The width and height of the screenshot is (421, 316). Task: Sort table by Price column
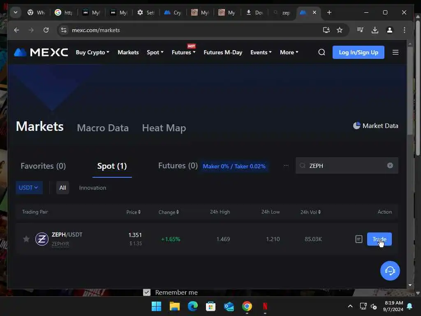134,212
